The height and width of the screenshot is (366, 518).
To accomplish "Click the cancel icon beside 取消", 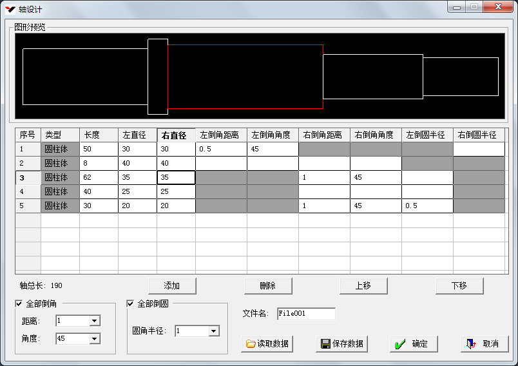I will click(471, 344).
